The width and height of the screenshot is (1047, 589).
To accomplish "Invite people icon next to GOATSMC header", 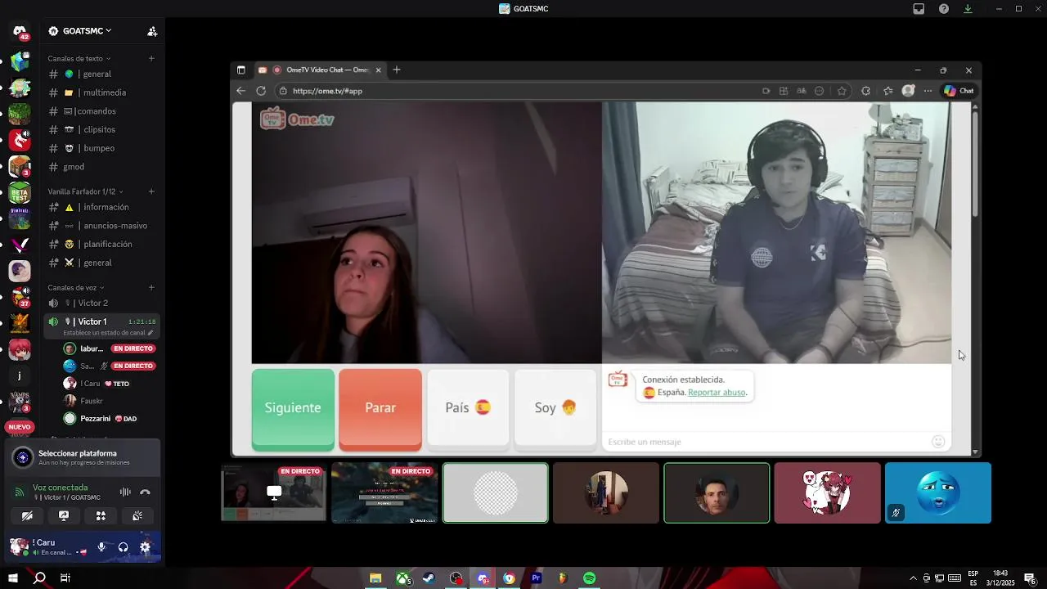I will tap(152, 31).
